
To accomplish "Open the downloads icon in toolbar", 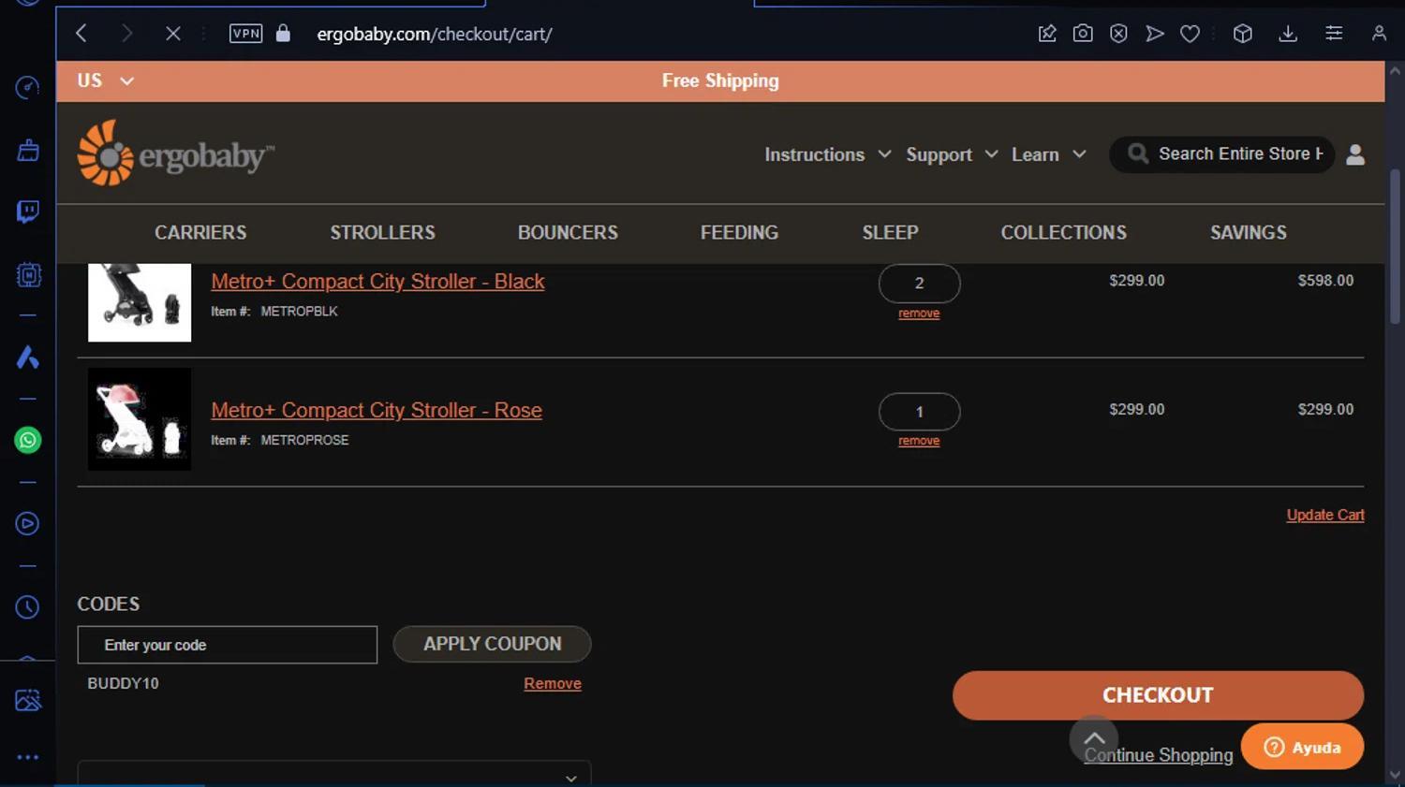I will [1288, 34].
